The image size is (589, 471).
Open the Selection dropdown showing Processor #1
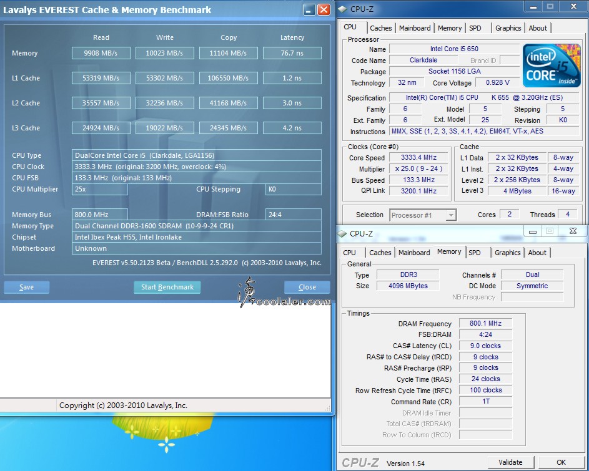[x=423, y=215]
